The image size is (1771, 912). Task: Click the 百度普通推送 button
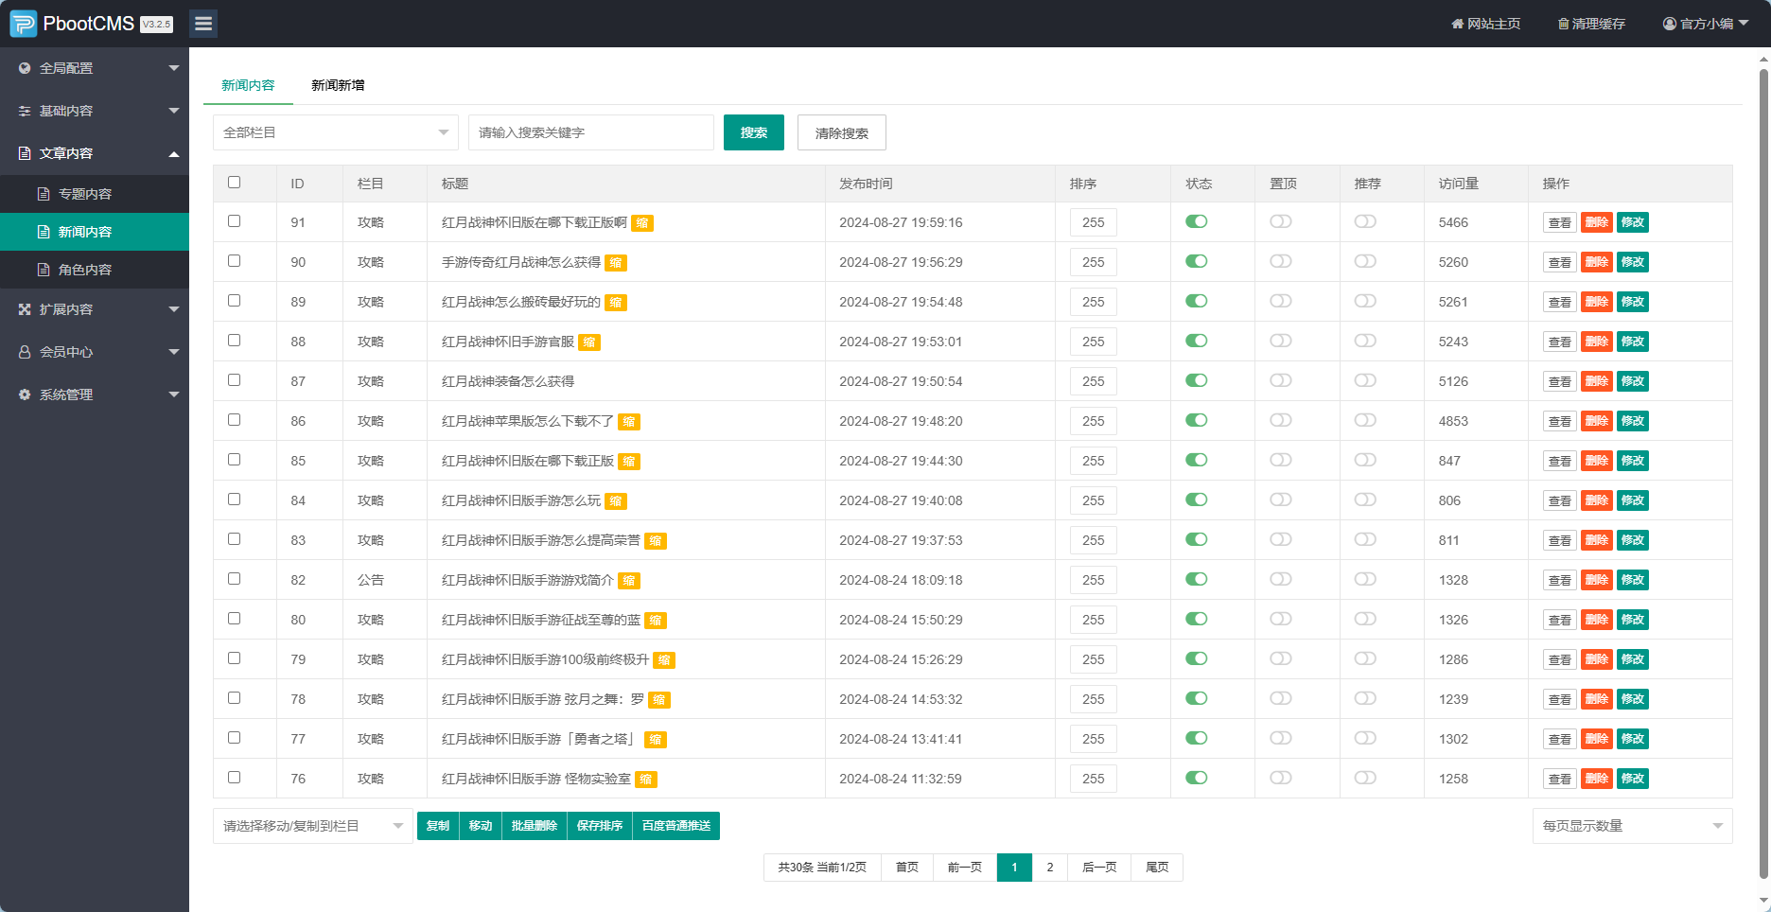click(676, 826)
